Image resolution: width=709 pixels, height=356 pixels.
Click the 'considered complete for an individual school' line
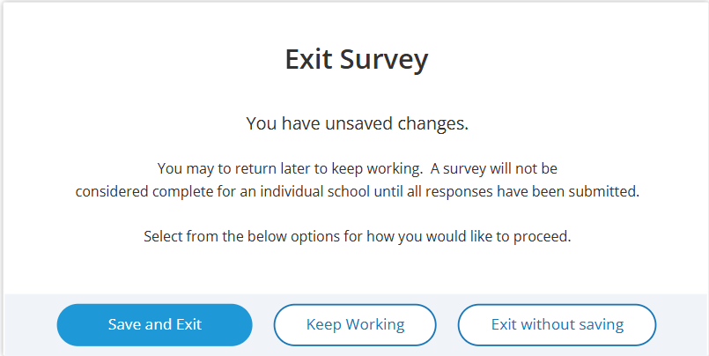point(357,190)
